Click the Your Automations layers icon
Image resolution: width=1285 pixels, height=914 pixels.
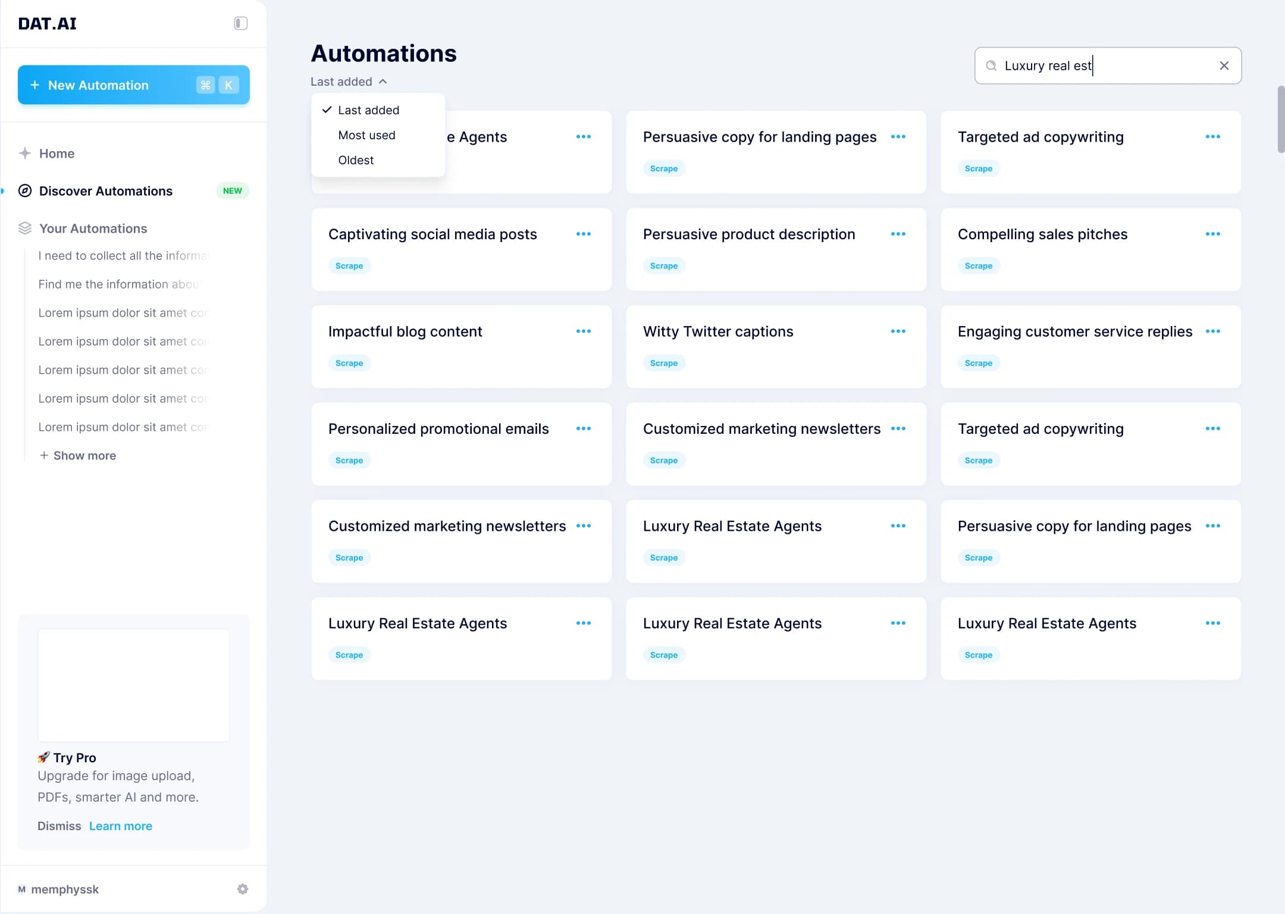click(25, 228)
